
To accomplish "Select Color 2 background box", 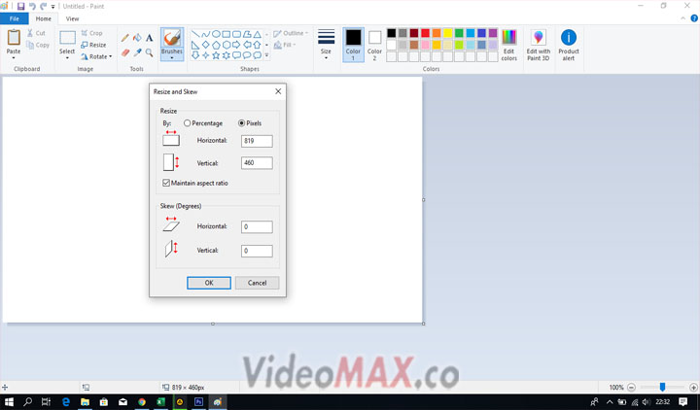I will pyautogui.click(x=374, y=45).
